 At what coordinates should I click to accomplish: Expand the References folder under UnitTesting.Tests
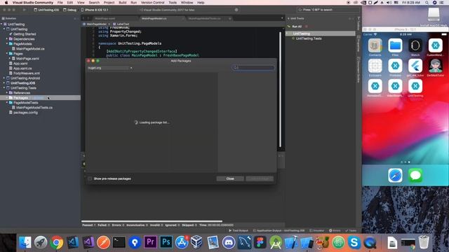[x=7, y=93]
